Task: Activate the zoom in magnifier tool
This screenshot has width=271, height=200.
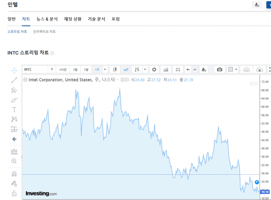Action: click(14, 161)
